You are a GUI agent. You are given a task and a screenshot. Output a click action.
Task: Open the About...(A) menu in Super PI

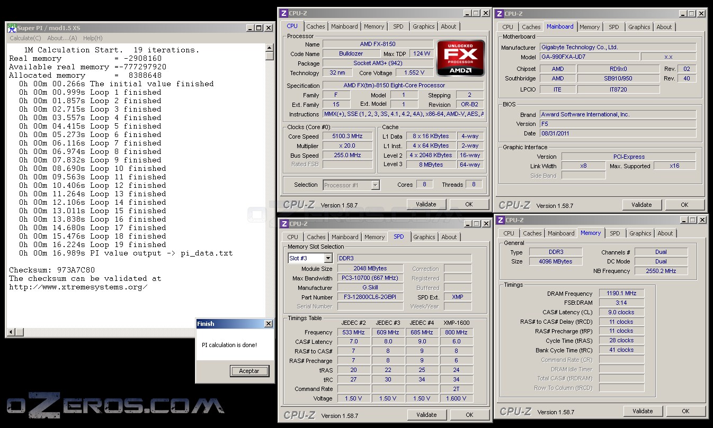coord(62,38)
